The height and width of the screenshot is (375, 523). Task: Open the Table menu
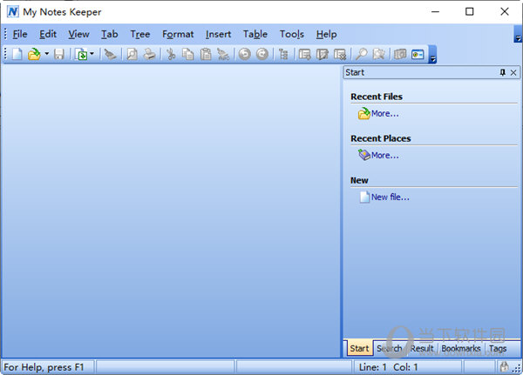[x=255, y=34]
